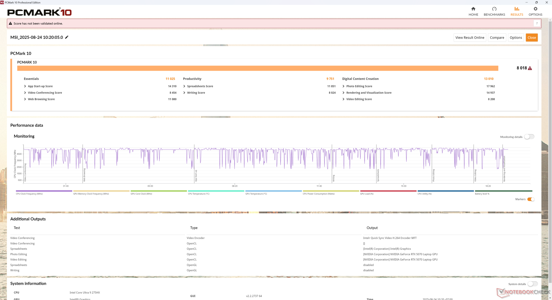552x300 pixels.
Task: Click the Web Browsing value 11 080
Action: pos(172,99)
